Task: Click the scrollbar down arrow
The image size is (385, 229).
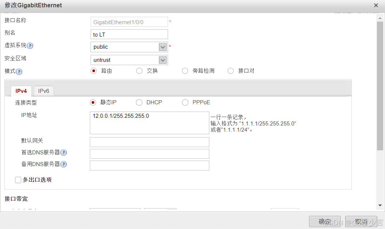Action: [x=380, y=205]
